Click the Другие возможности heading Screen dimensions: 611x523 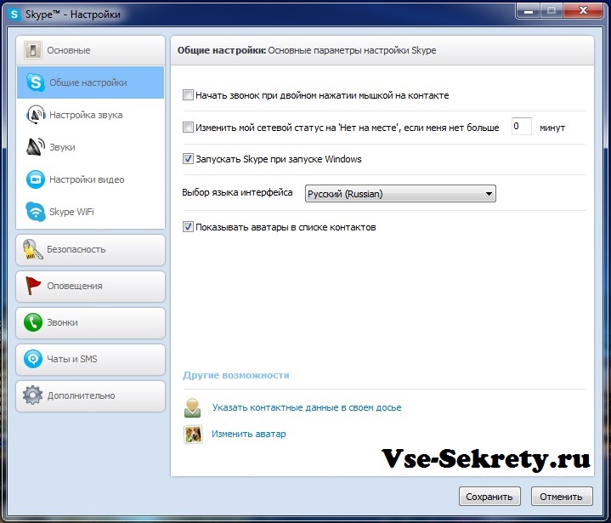(x=236, y=375)
